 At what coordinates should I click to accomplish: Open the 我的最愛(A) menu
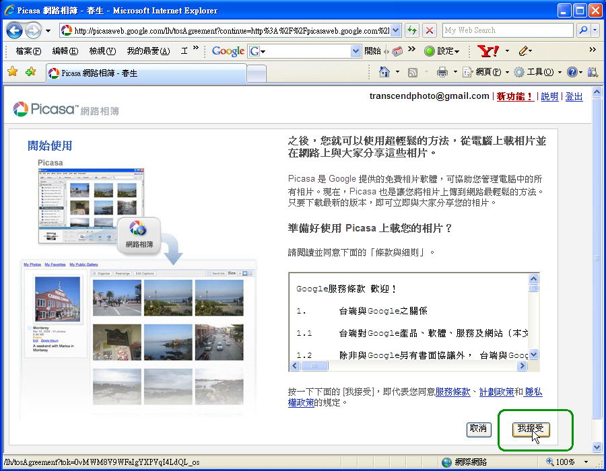pyautogui.click(x=148, y=51)
